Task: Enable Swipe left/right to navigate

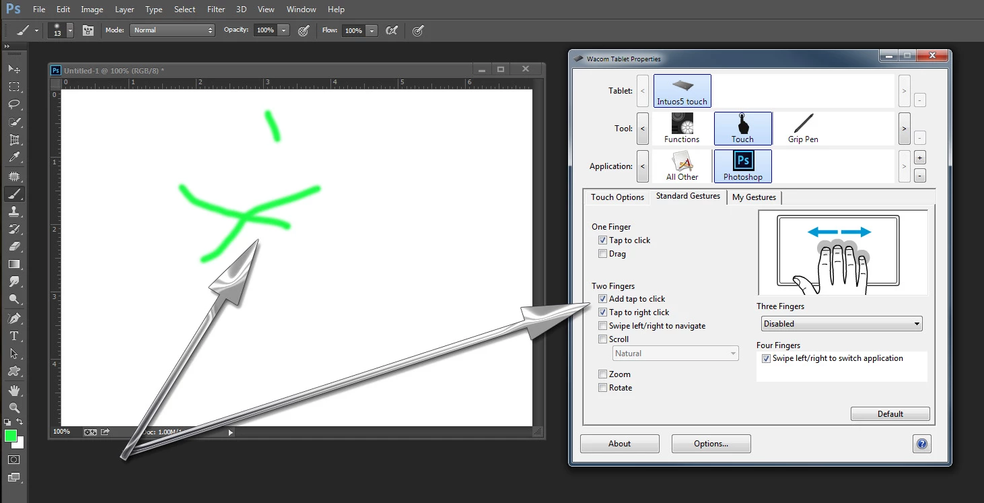Action: pos(602,326)
